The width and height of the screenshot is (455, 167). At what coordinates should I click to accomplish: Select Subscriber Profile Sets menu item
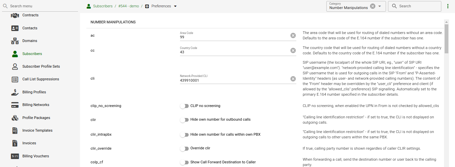click(41, 66)
